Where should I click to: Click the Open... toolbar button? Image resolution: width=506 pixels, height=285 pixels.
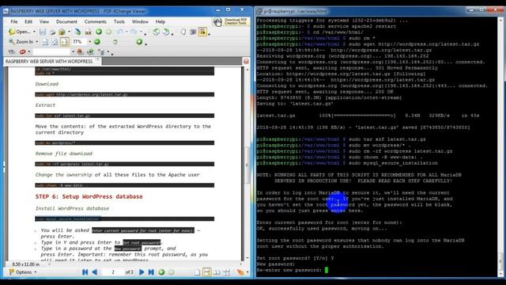19,32
